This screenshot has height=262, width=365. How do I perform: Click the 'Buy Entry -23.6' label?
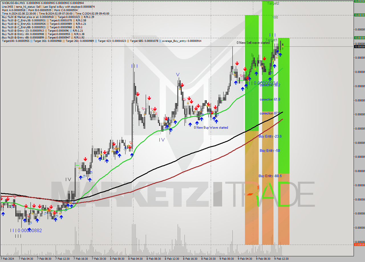(270, 136)
